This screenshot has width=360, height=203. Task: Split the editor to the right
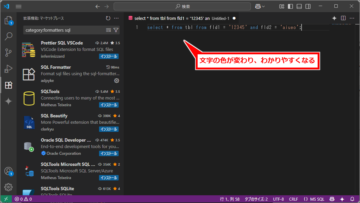click(343, 18)
